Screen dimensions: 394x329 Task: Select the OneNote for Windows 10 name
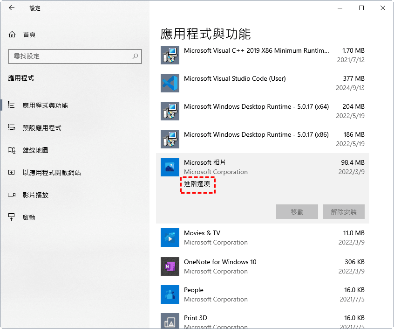220,262
